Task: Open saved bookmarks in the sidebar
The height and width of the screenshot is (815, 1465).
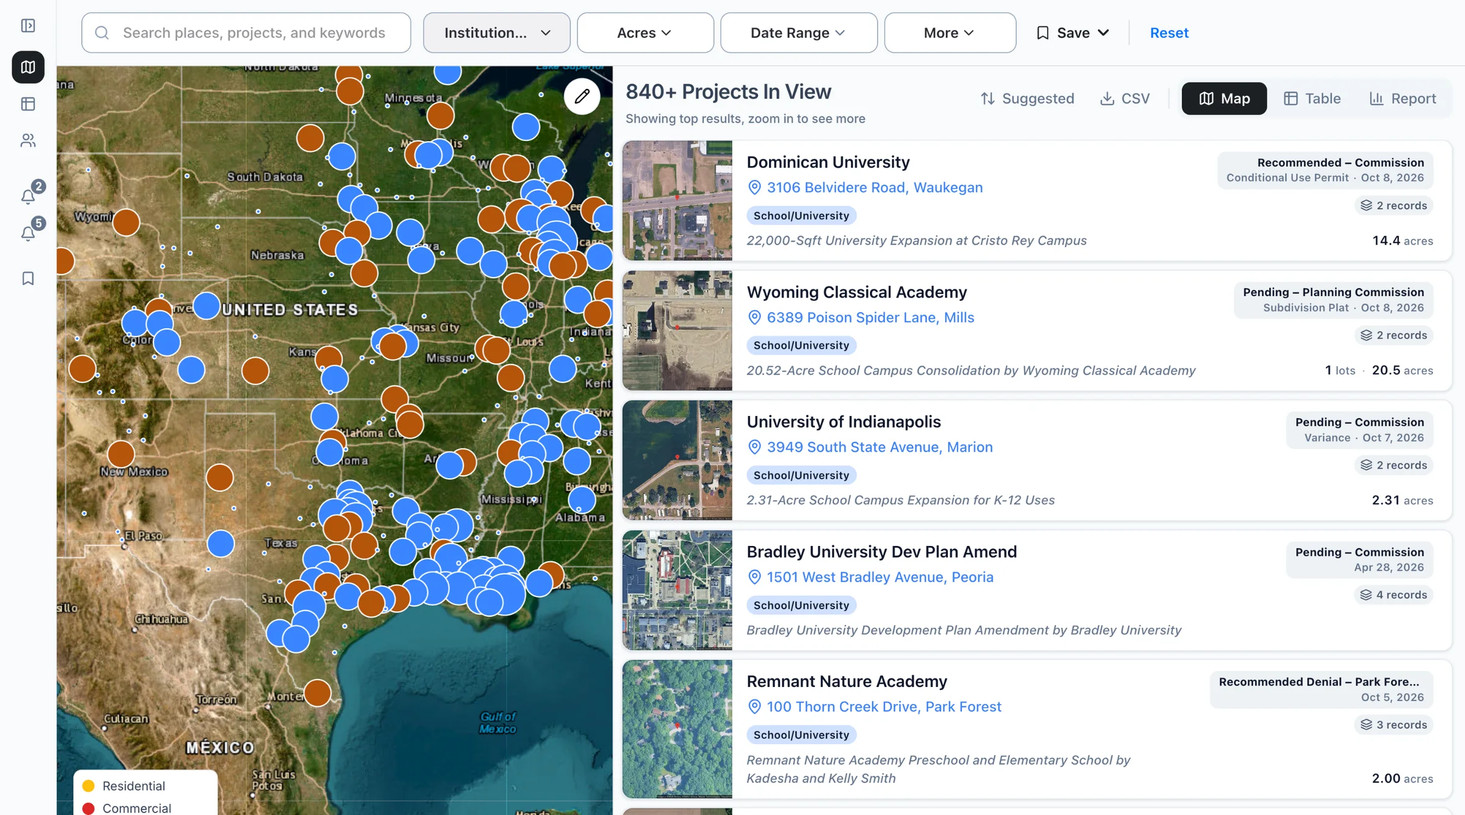Action: point(28,278)
